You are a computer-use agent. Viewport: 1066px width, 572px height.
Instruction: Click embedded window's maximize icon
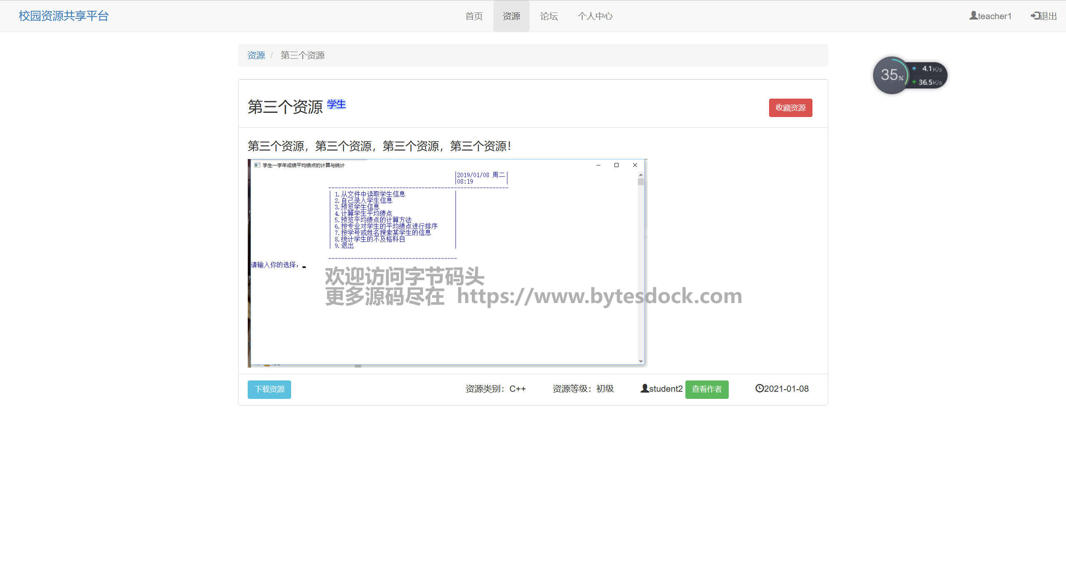coord(616,165)
